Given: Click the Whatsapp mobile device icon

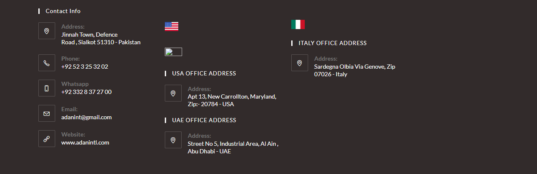Looking at the screenshot, I should point(47,88).
